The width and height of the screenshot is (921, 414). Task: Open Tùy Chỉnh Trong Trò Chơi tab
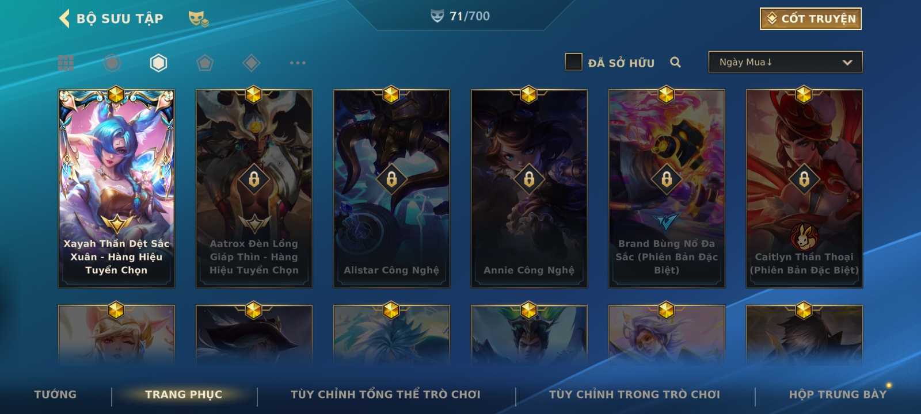click(634, 394)
